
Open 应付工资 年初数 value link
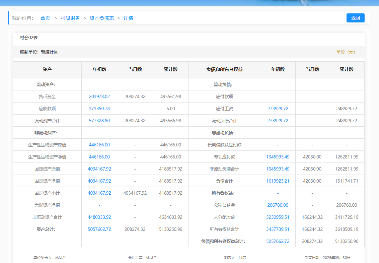[x=278, y=109]
